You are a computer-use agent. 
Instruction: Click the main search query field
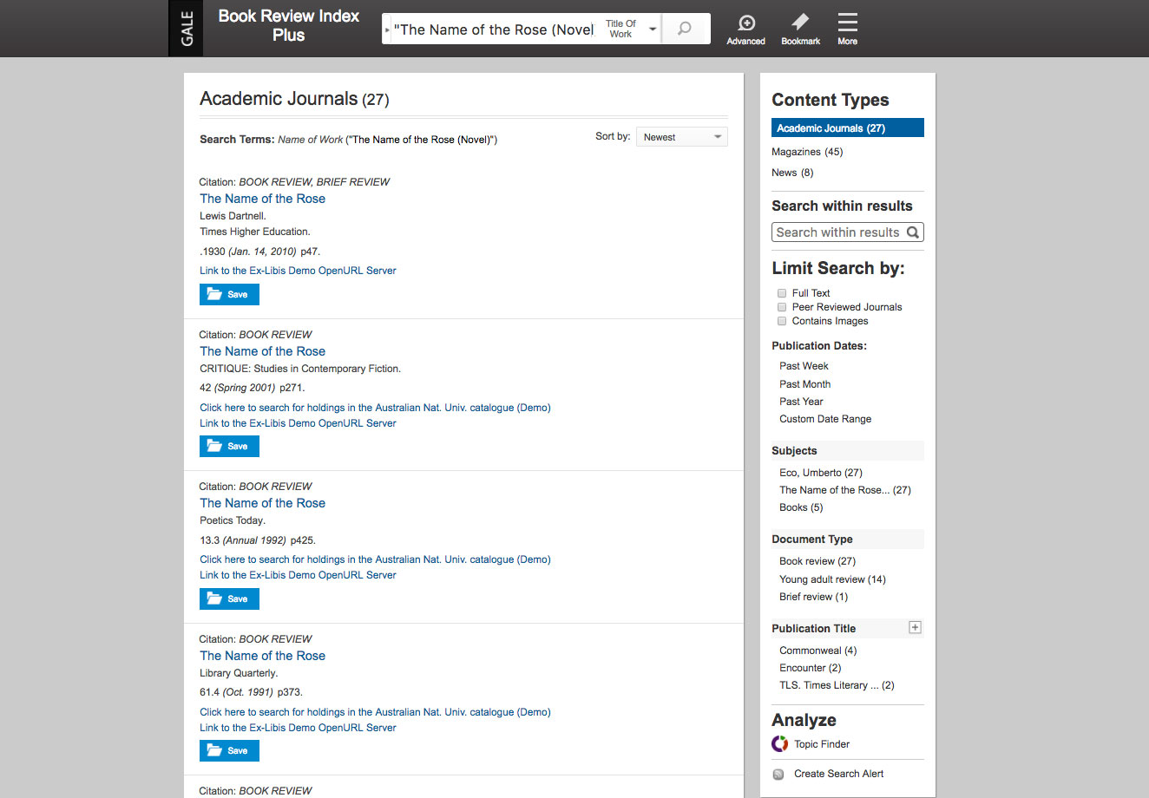click(x=494, y=29)
